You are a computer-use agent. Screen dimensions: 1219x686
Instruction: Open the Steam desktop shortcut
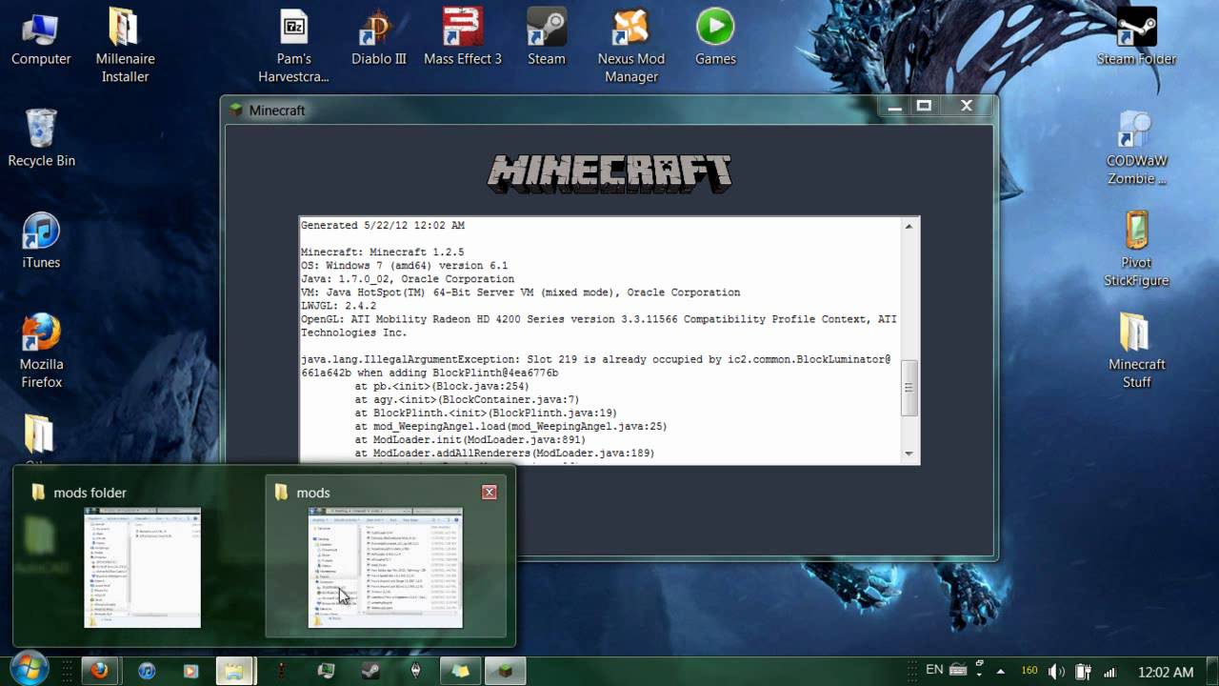(x=547, y=38)
